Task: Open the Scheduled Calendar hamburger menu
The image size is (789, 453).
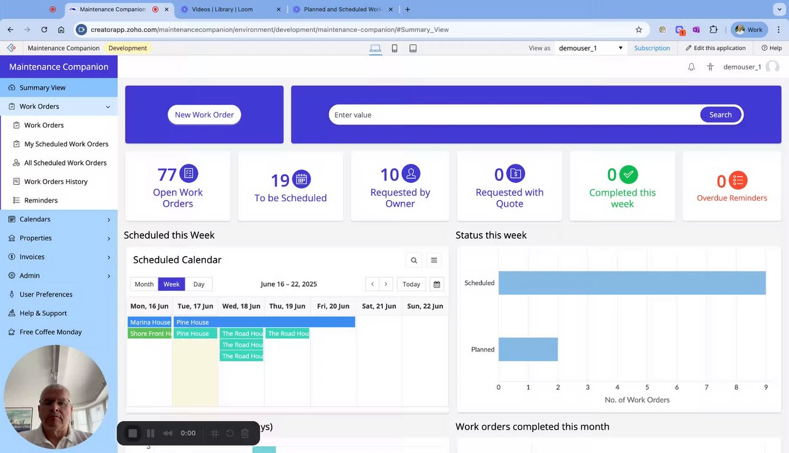Action: [x=434, y=260]
